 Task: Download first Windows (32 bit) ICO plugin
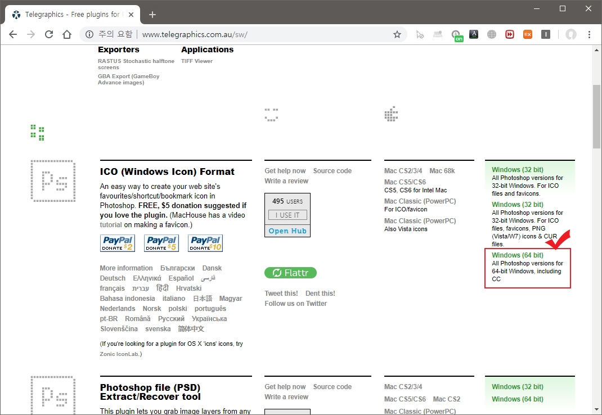pyautogui.click(x=518, y=170)
